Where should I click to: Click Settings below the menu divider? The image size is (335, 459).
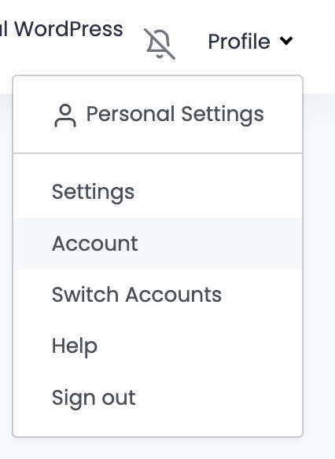click(158, 192)
